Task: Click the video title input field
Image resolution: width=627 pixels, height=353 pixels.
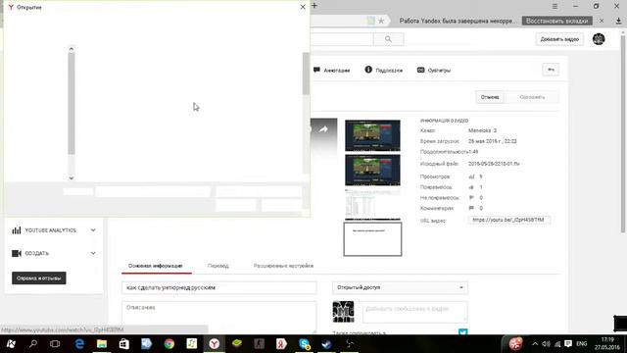Action: (219, 287)
